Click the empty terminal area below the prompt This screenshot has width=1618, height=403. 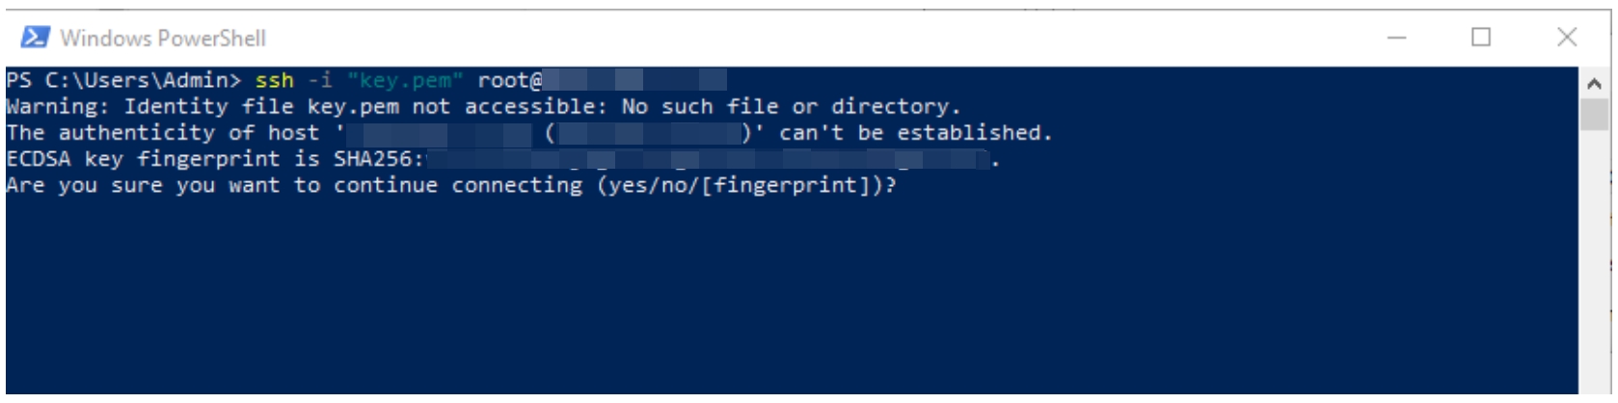click(771, 299)
